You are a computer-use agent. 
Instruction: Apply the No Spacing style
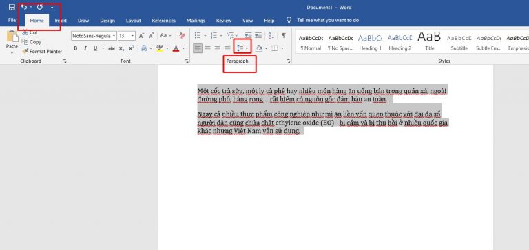[340, 42]
